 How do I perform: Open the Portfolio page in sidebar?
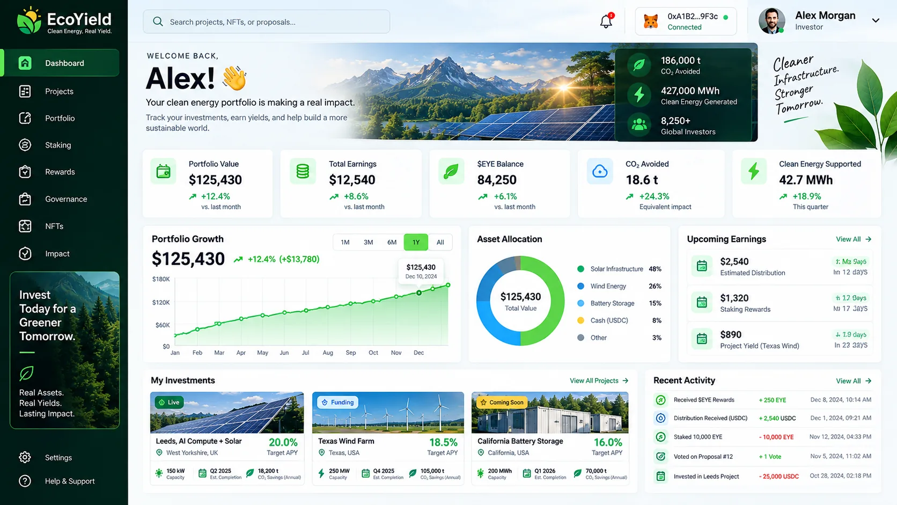60,118
